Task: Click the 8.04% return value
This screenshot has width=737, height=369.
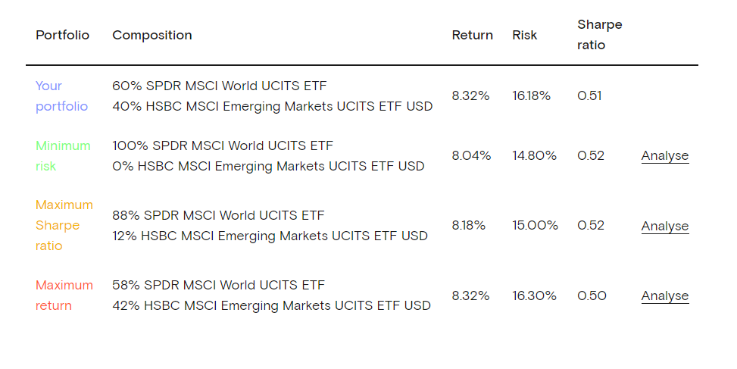Action: (x=471, y=156)
